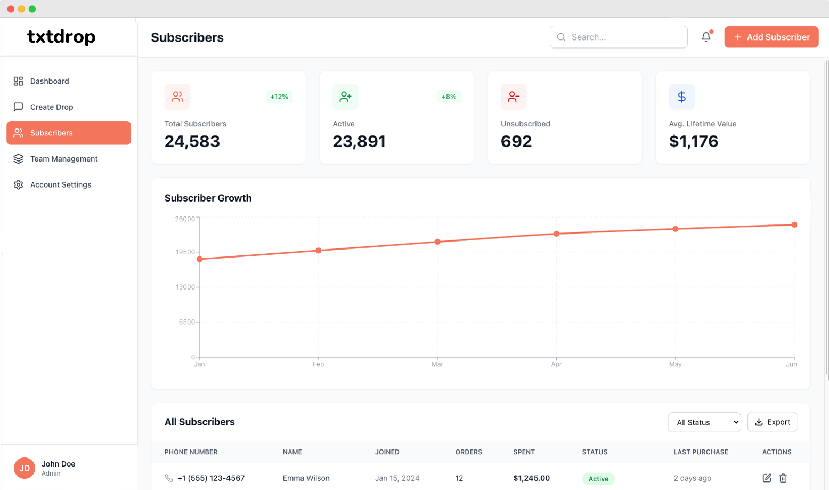Open the All Status filter dropdown
Image resolution: width=829 pixels, height=490 pixels.
coord(704,422)
